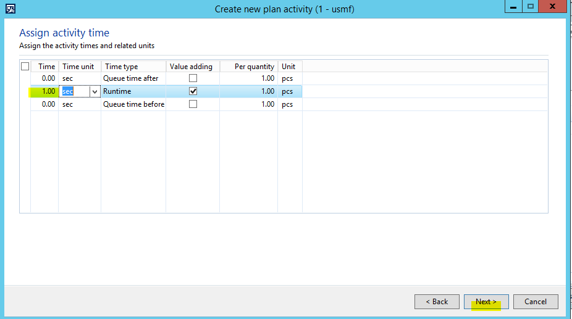Click the Unit cell of Runtime row

(289, 91)
